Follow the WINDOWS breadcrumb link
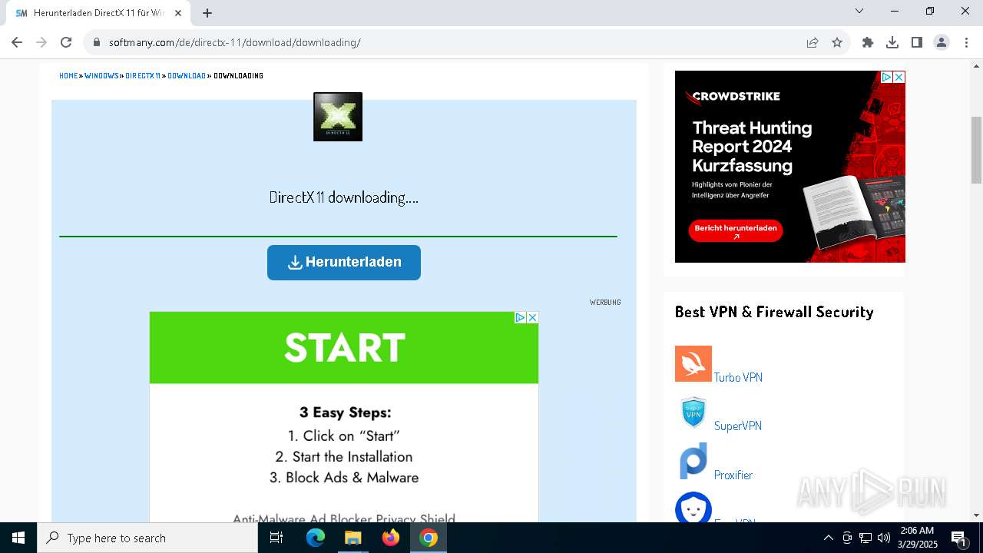 tap(101, 76)
